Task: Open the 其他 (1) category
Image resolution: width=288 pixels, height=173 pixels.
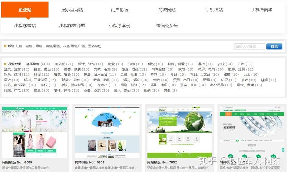Action: click(x=170, y=90)
